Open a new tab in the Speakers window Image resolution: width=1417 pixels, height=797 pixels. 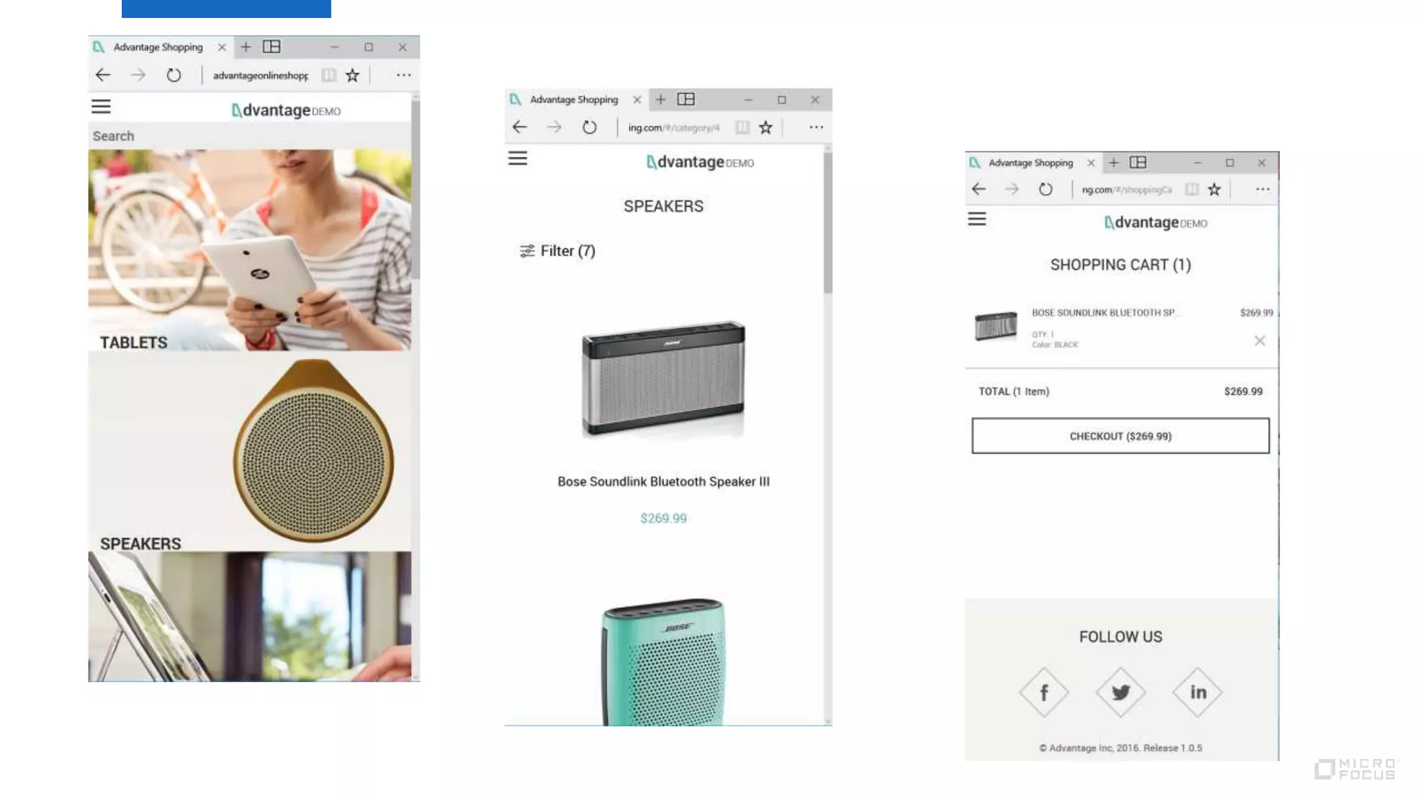pos(660,100)
